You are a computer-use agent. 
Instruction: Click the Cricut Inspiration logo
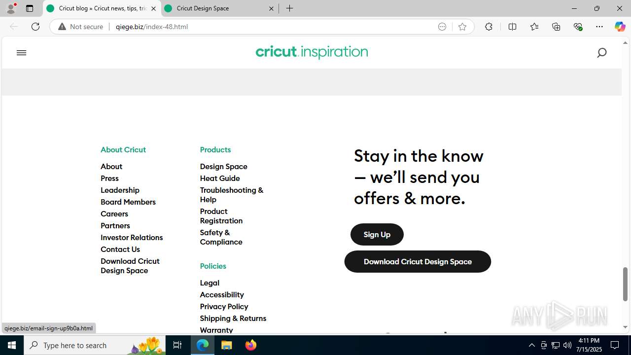pyautogui.click(x=312, y=52)
